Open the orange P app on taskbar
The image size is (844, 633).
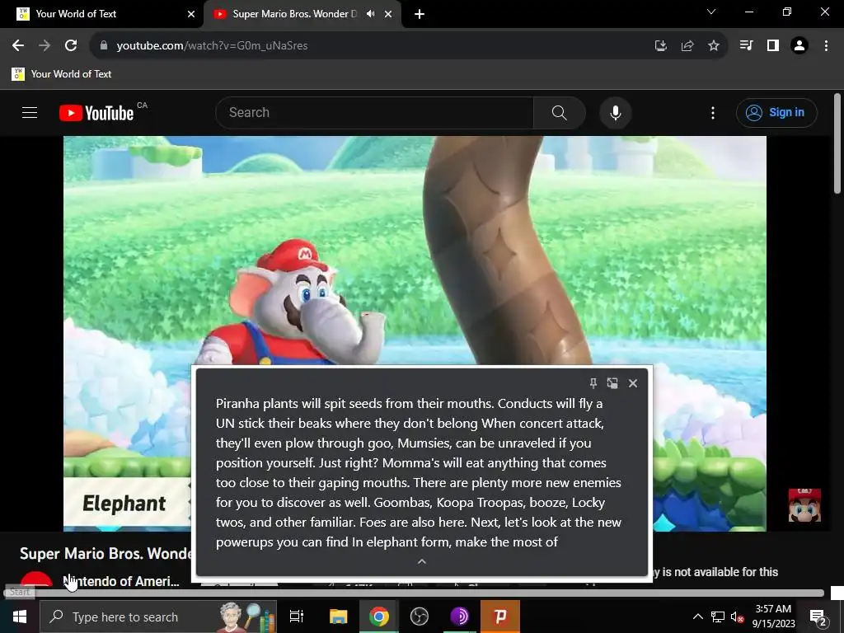(x=500, y=617)
